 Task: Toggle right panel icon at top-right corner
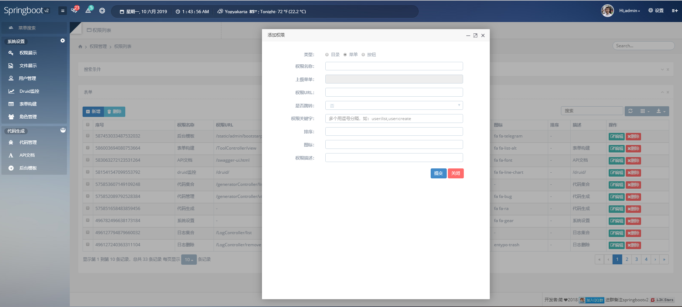[675, 11]
